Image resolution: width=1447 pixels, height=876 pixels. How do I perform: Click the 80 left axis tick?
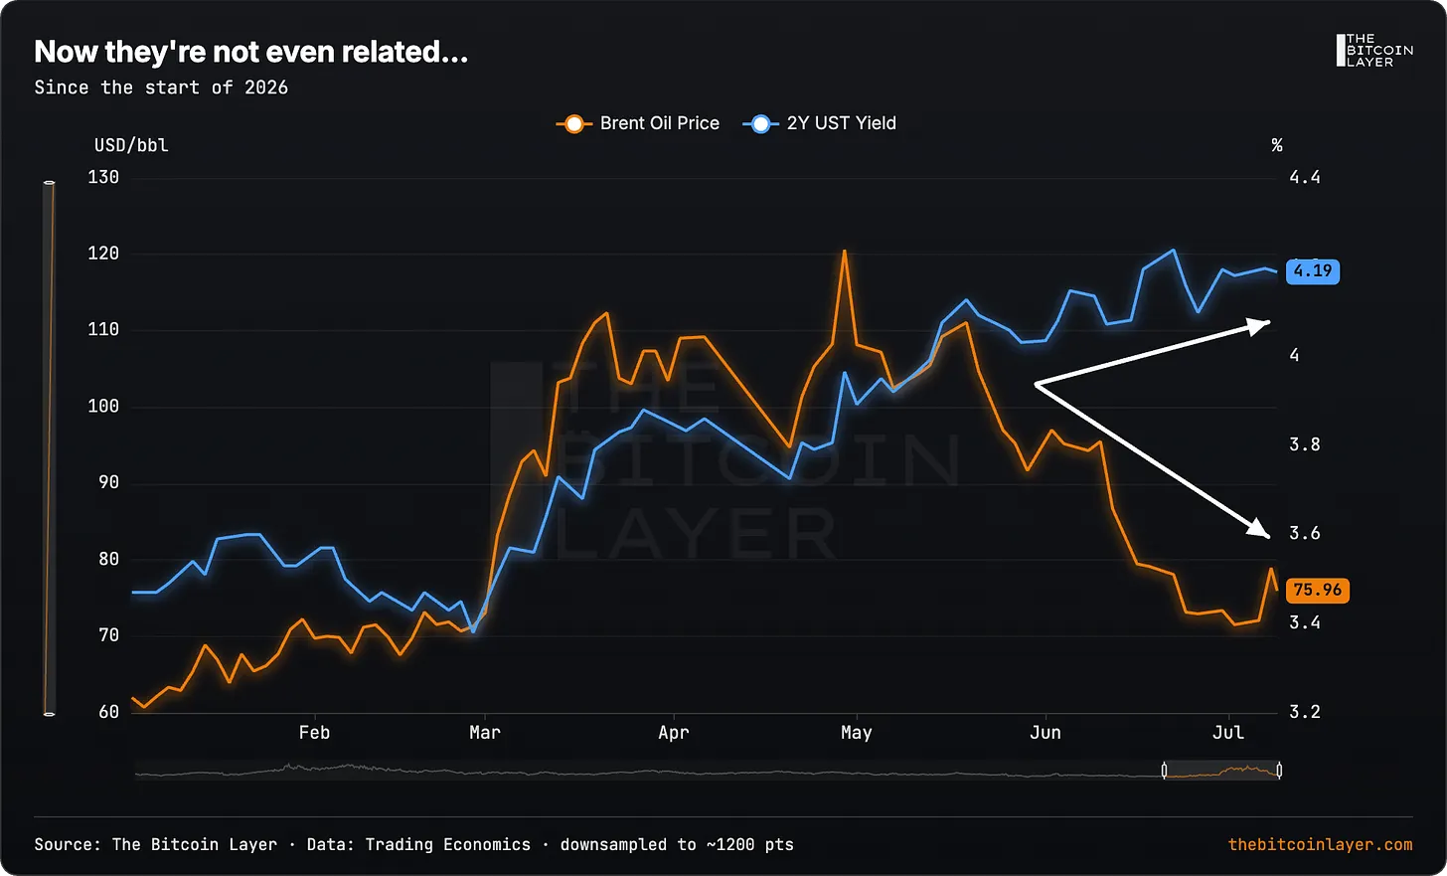point(108,559)
